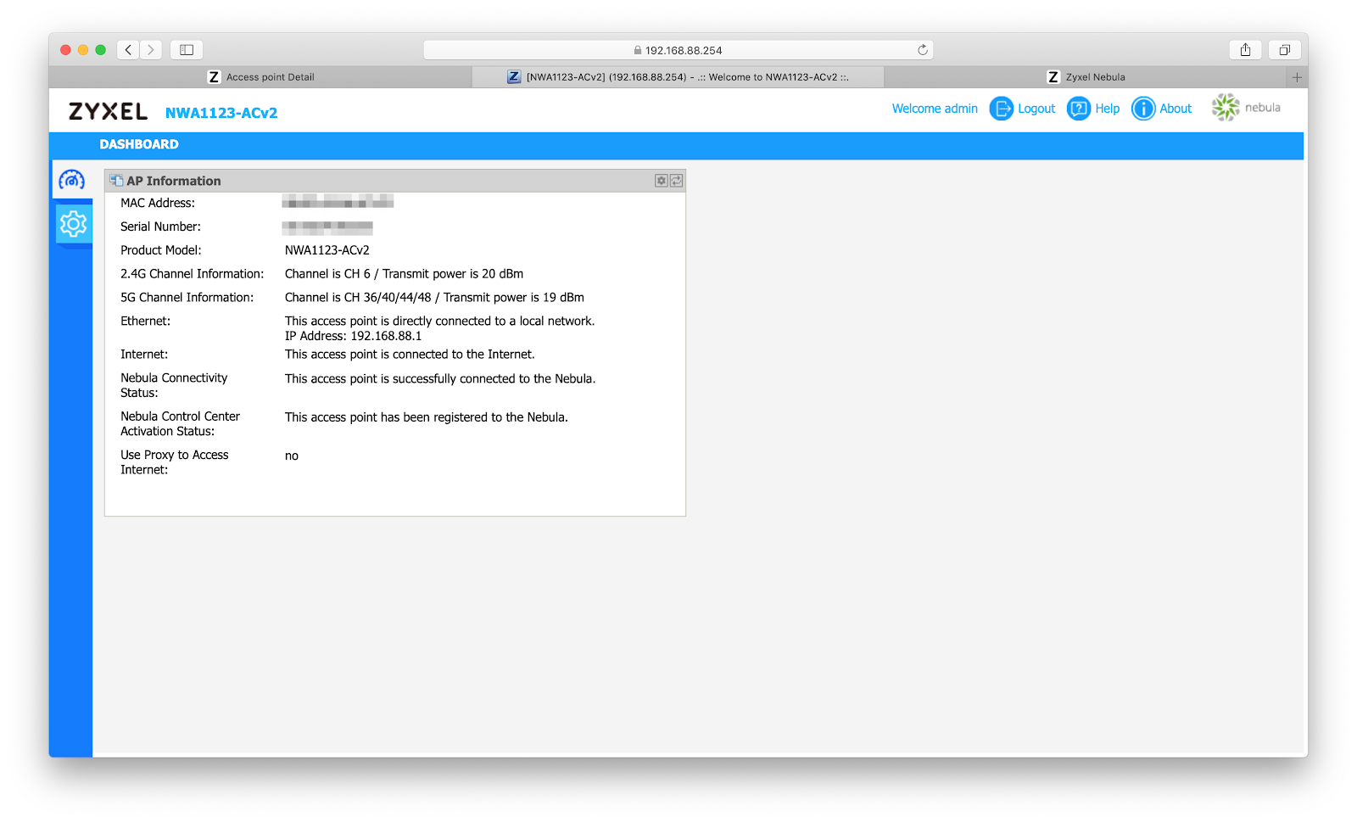Click the 2.4G Channel Information label
1357x822 pixels.
pos(193,274)
